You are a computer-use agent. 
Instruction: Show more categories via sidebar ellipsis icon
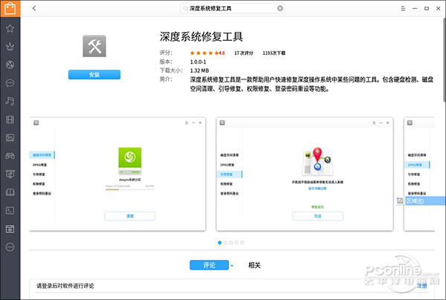click(x=10, y=247)
